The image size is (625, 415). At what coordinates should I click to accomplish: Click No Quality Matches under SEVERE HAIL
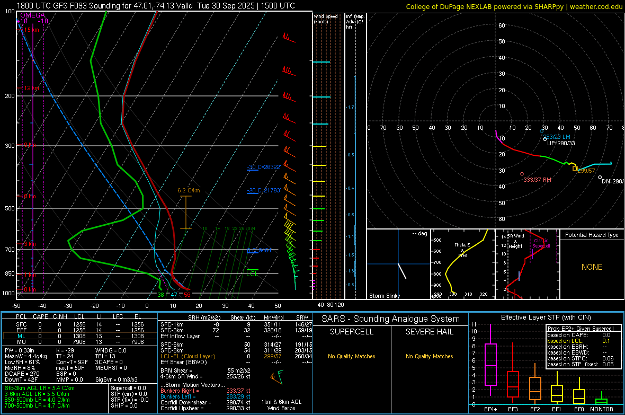coord(429,356)
